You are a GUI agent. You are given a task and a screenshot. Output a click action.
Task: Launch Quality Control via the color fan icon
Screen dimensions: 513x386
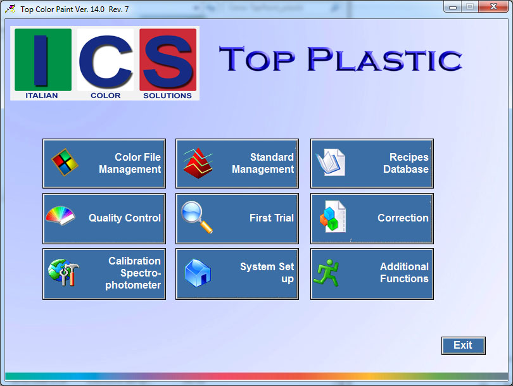pyautogui.click(x=60, y=216)
